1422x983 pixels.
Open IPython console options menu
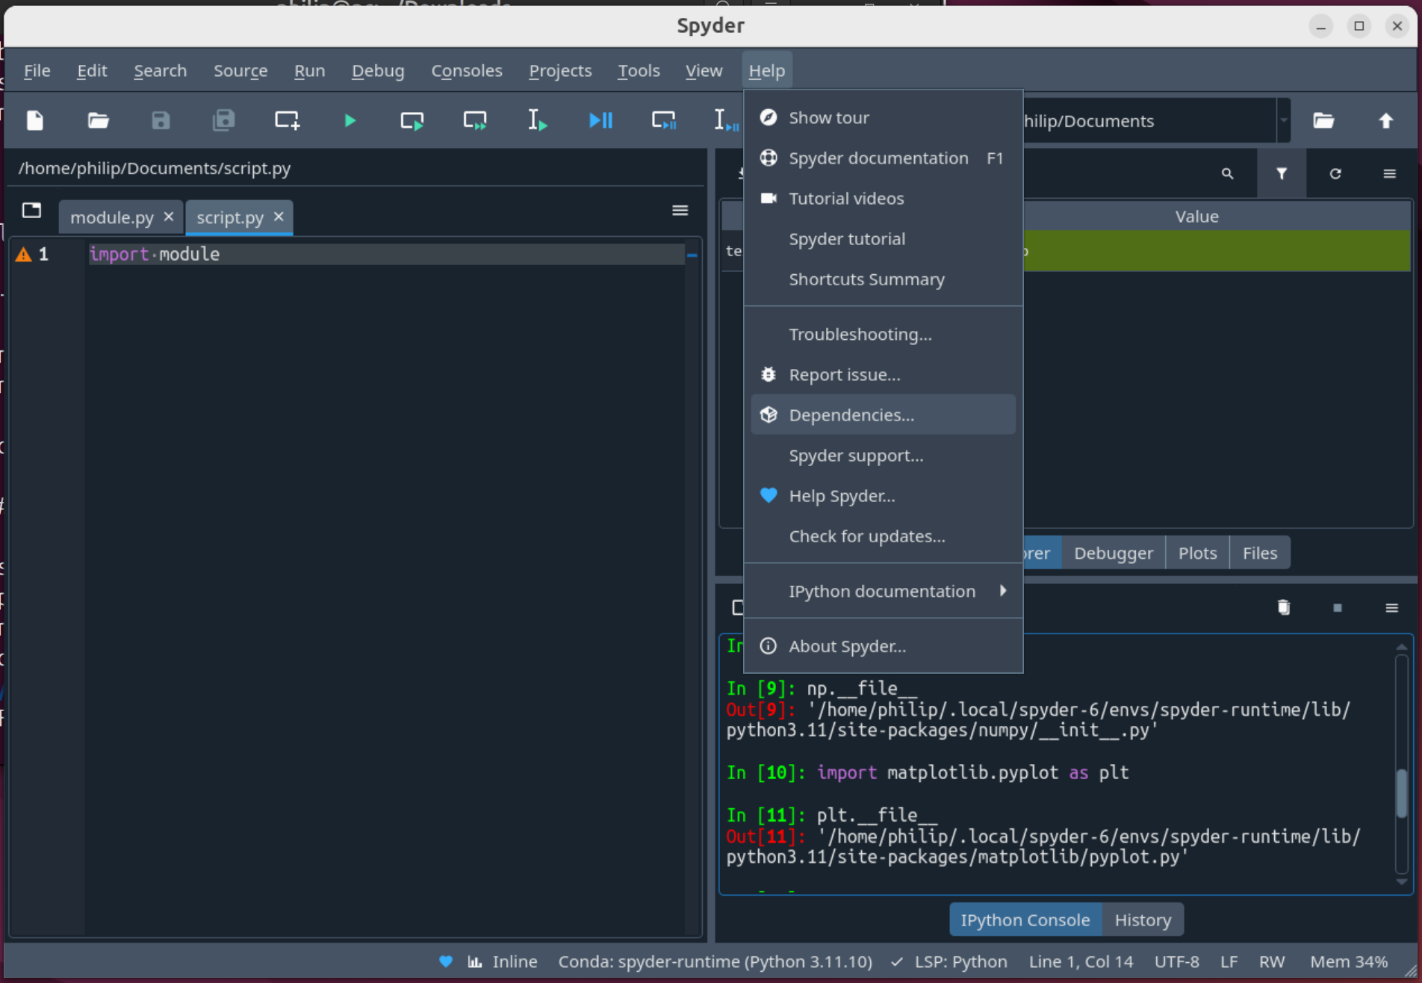[1391, 607]
